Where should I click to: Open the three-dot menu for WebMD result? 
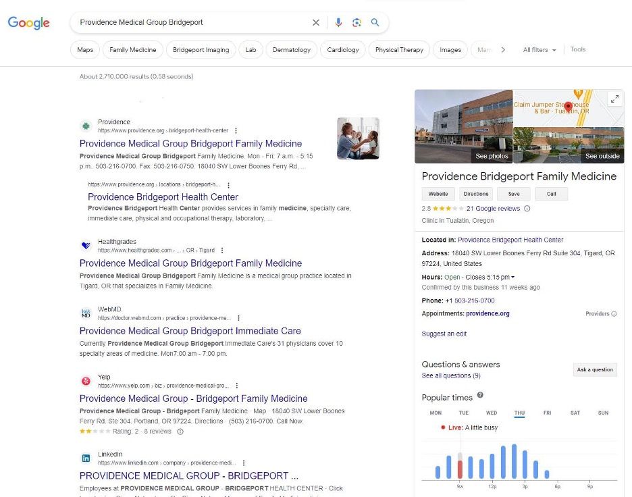(238, 318)
